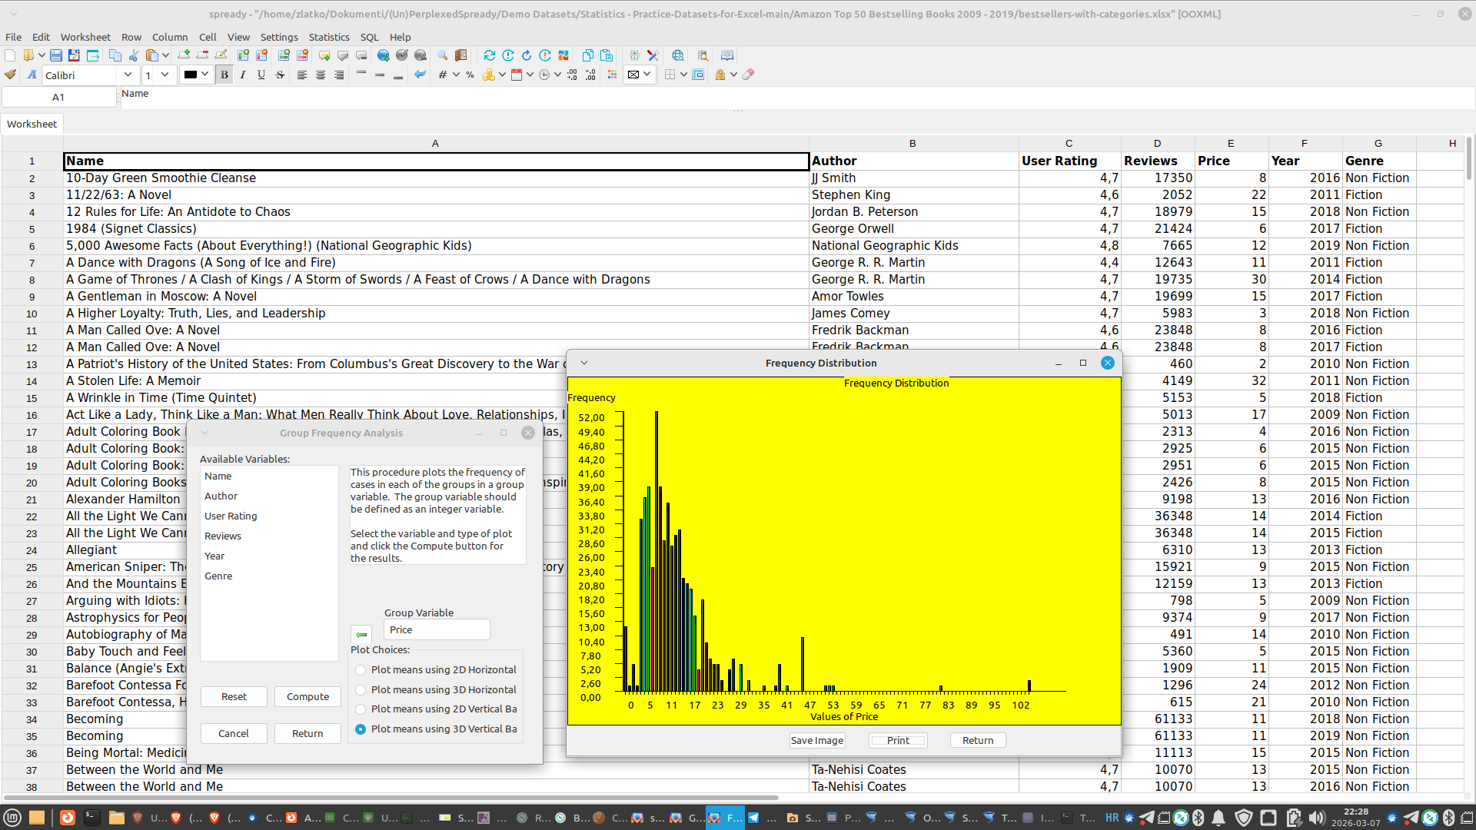Viewport: 1476px width, 830px height.
Task: Click the Save file icon
Action: (x=56, y=55)
